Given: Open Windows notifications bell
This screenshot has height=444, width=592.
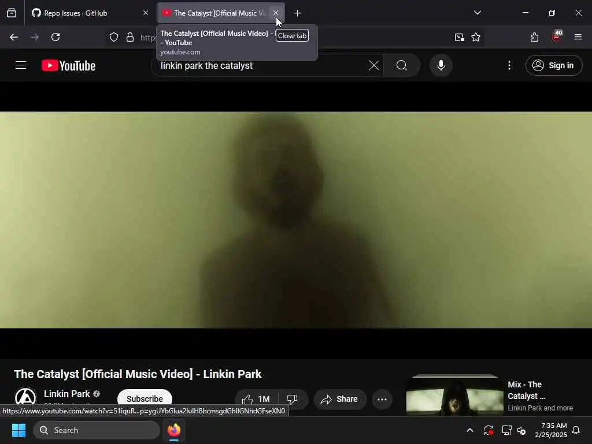Looking at the screenshot, I should click(576, 430).
